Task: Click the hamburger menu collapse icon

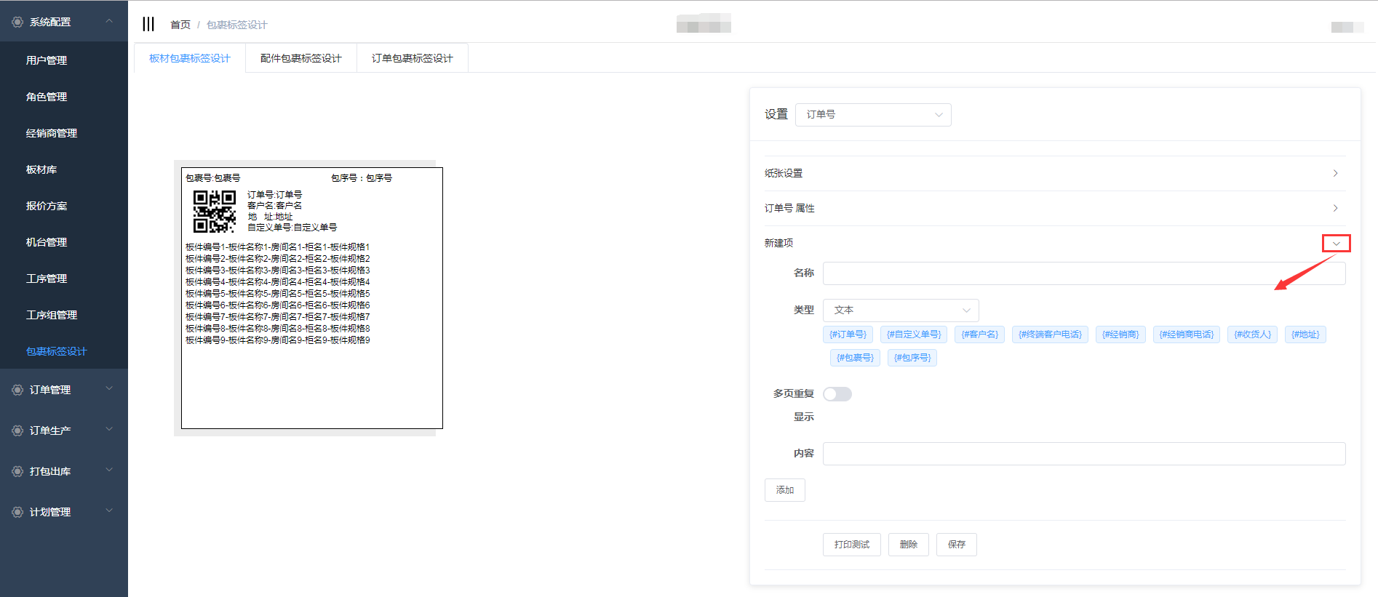Action: (148, 24)
